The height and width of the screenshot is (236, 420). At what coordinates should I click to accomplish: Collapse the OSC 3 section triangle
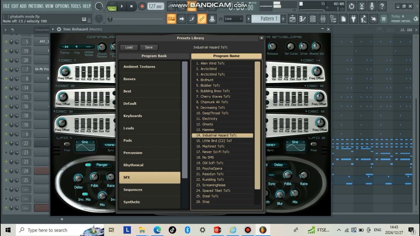tap(55, 112)
